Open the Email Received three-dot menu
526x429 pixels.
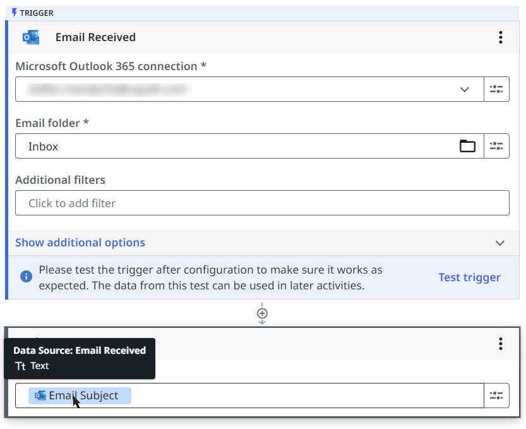click(500, 37)
